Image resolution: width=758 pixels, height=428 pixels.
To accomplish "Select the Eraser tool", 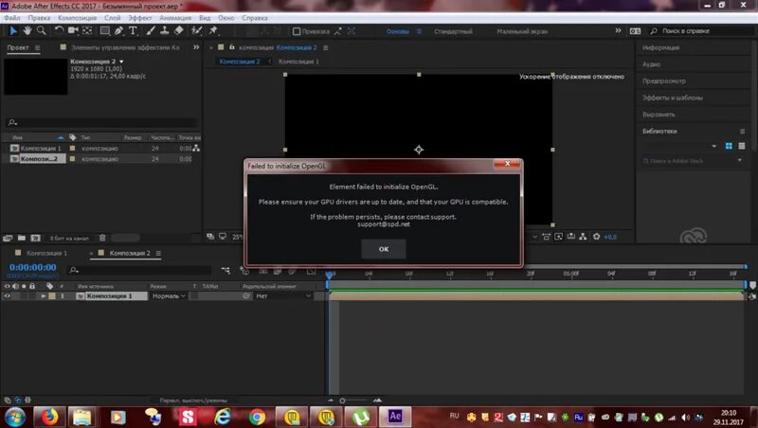I will pyautogui.click(x=179, y=31).
